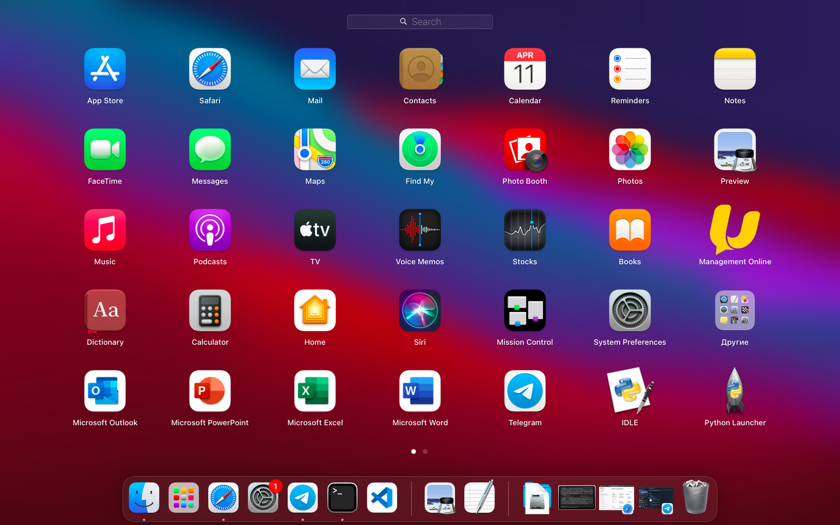Open the Home app
840x525 pixels.
coord(315,311)
